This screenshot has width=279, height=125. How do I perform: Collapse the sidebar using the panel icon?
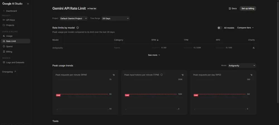[x=28, y=4]
